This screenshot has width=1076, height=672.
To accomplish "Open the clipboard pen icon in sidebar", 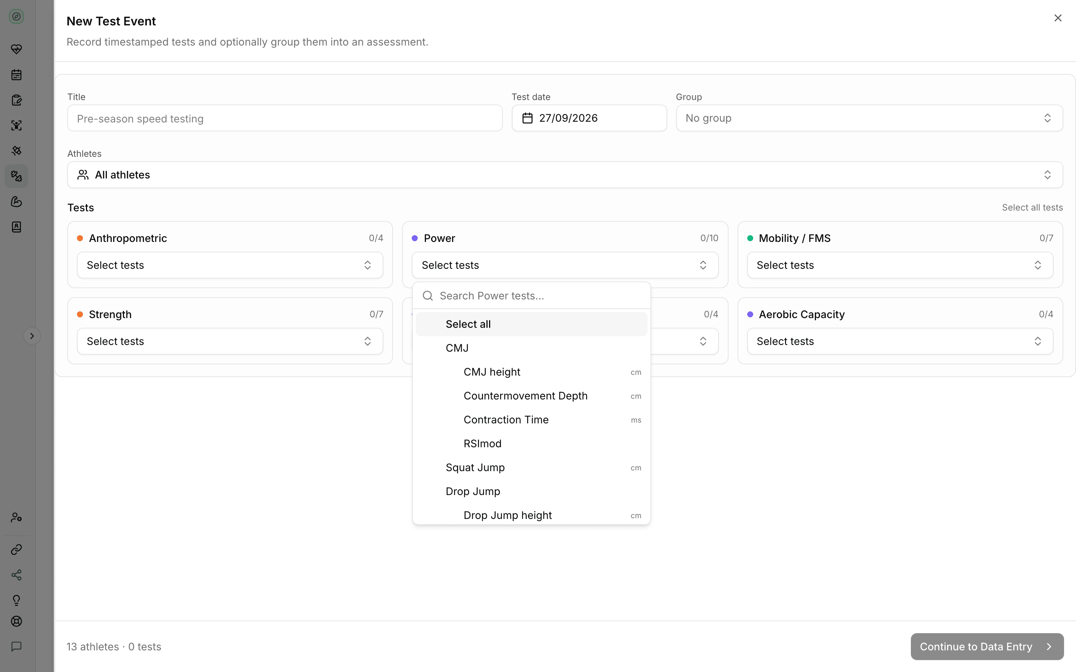I will 16,100.
